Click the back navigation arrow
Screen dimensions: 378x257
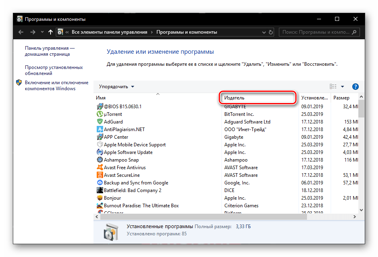click(21, 32)
